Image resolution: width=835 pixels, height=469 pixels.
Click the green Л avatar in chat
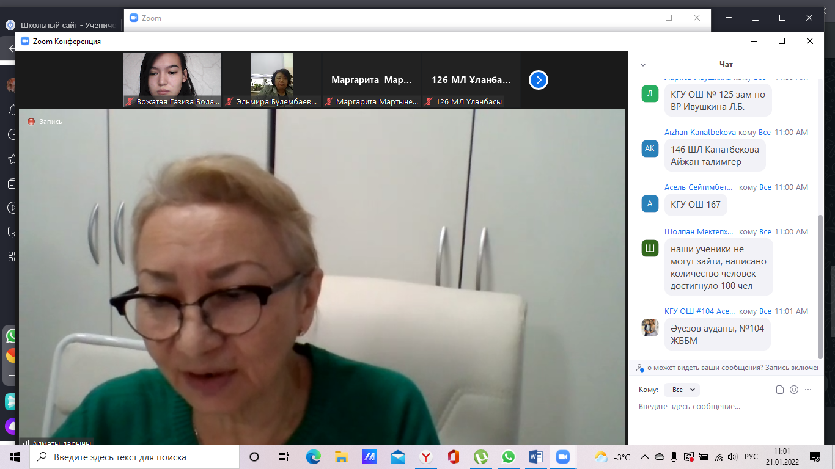tap(650, 94)
